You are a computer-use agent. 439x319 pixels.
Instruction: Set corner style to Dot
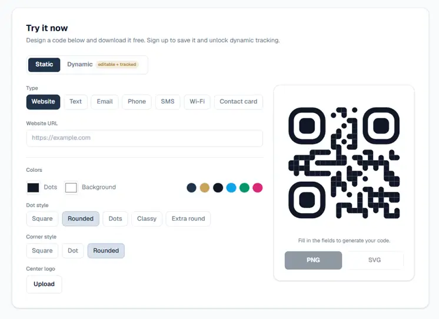(73, 251)
